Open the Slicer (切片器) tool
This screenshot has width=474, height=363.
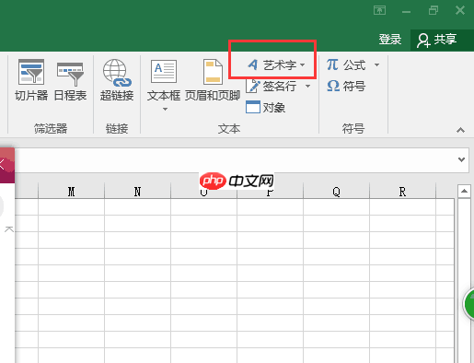tap(31, 80)
